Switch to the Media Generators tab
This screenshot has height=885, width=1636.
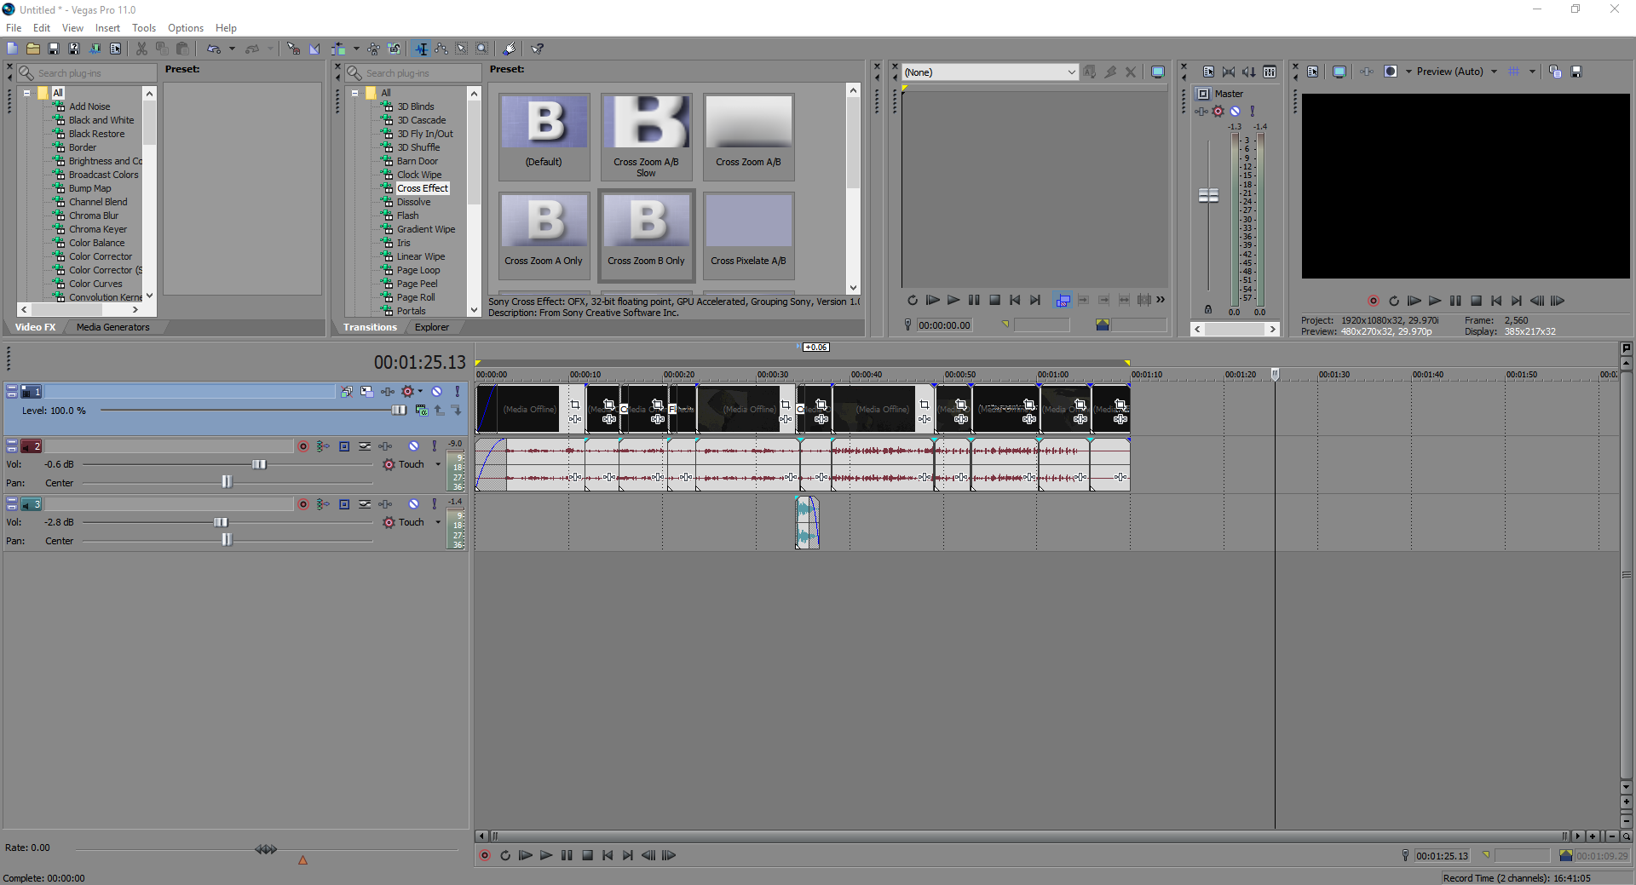click(x=112, y=327)
